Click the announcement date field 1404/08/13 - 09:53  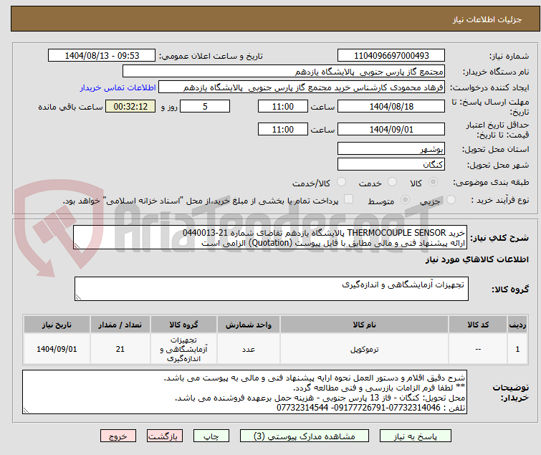coord(102,56)
